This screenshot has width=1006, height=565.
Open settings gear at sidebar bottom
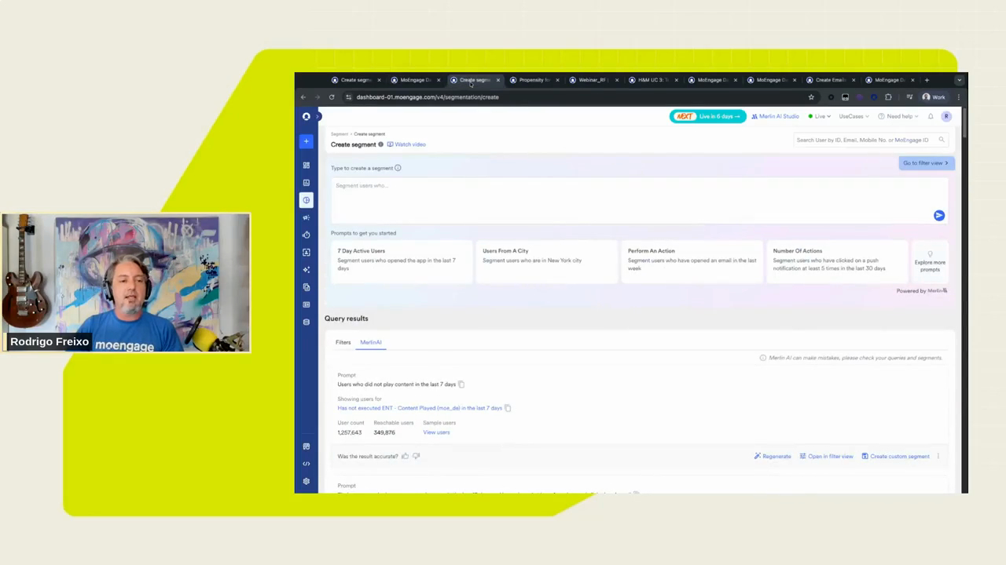click(307, 481)
